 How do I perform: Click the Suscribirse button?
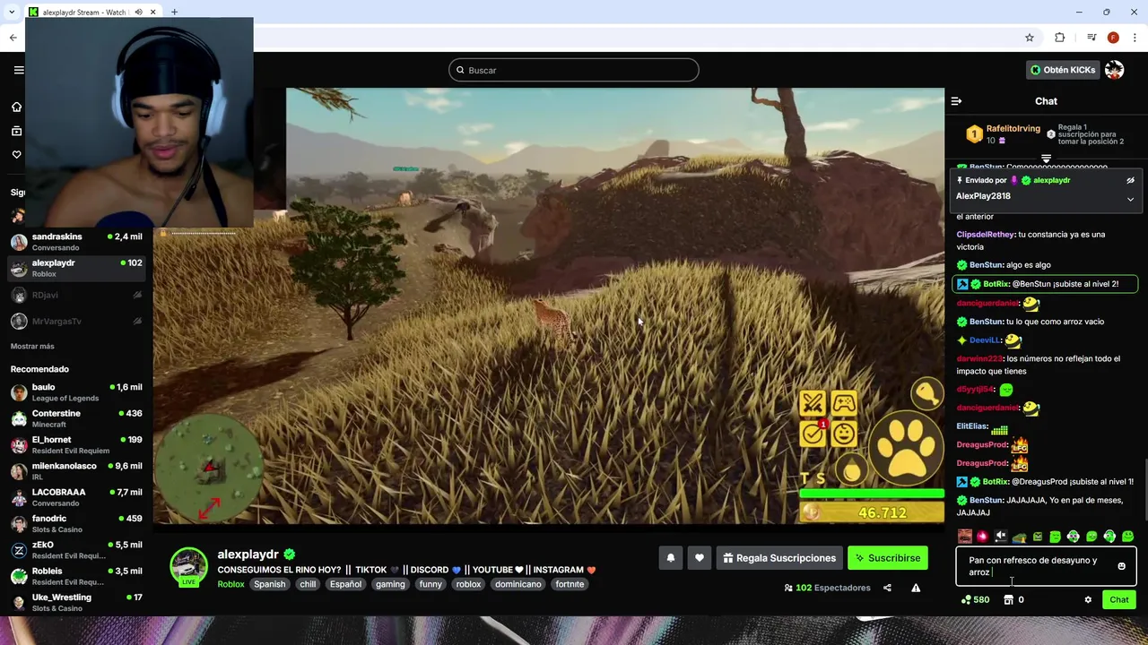(x=887, y=558)
